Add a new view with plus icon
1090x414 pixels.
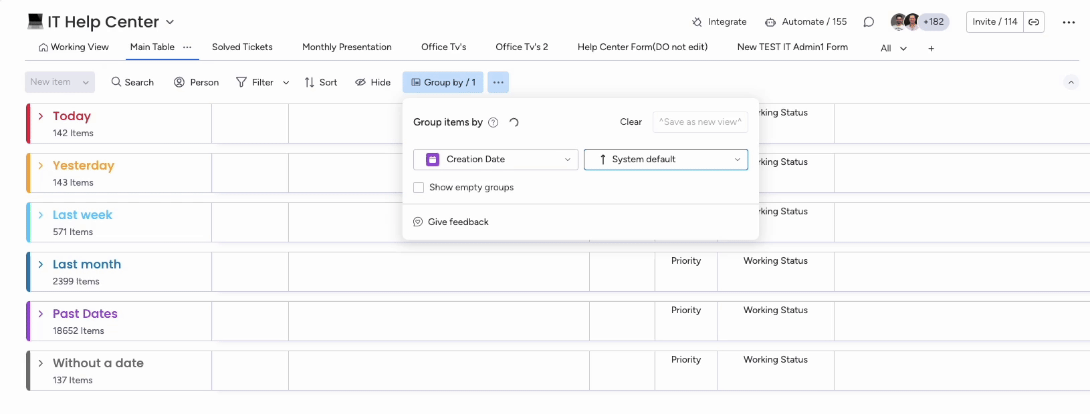point(931,48)
